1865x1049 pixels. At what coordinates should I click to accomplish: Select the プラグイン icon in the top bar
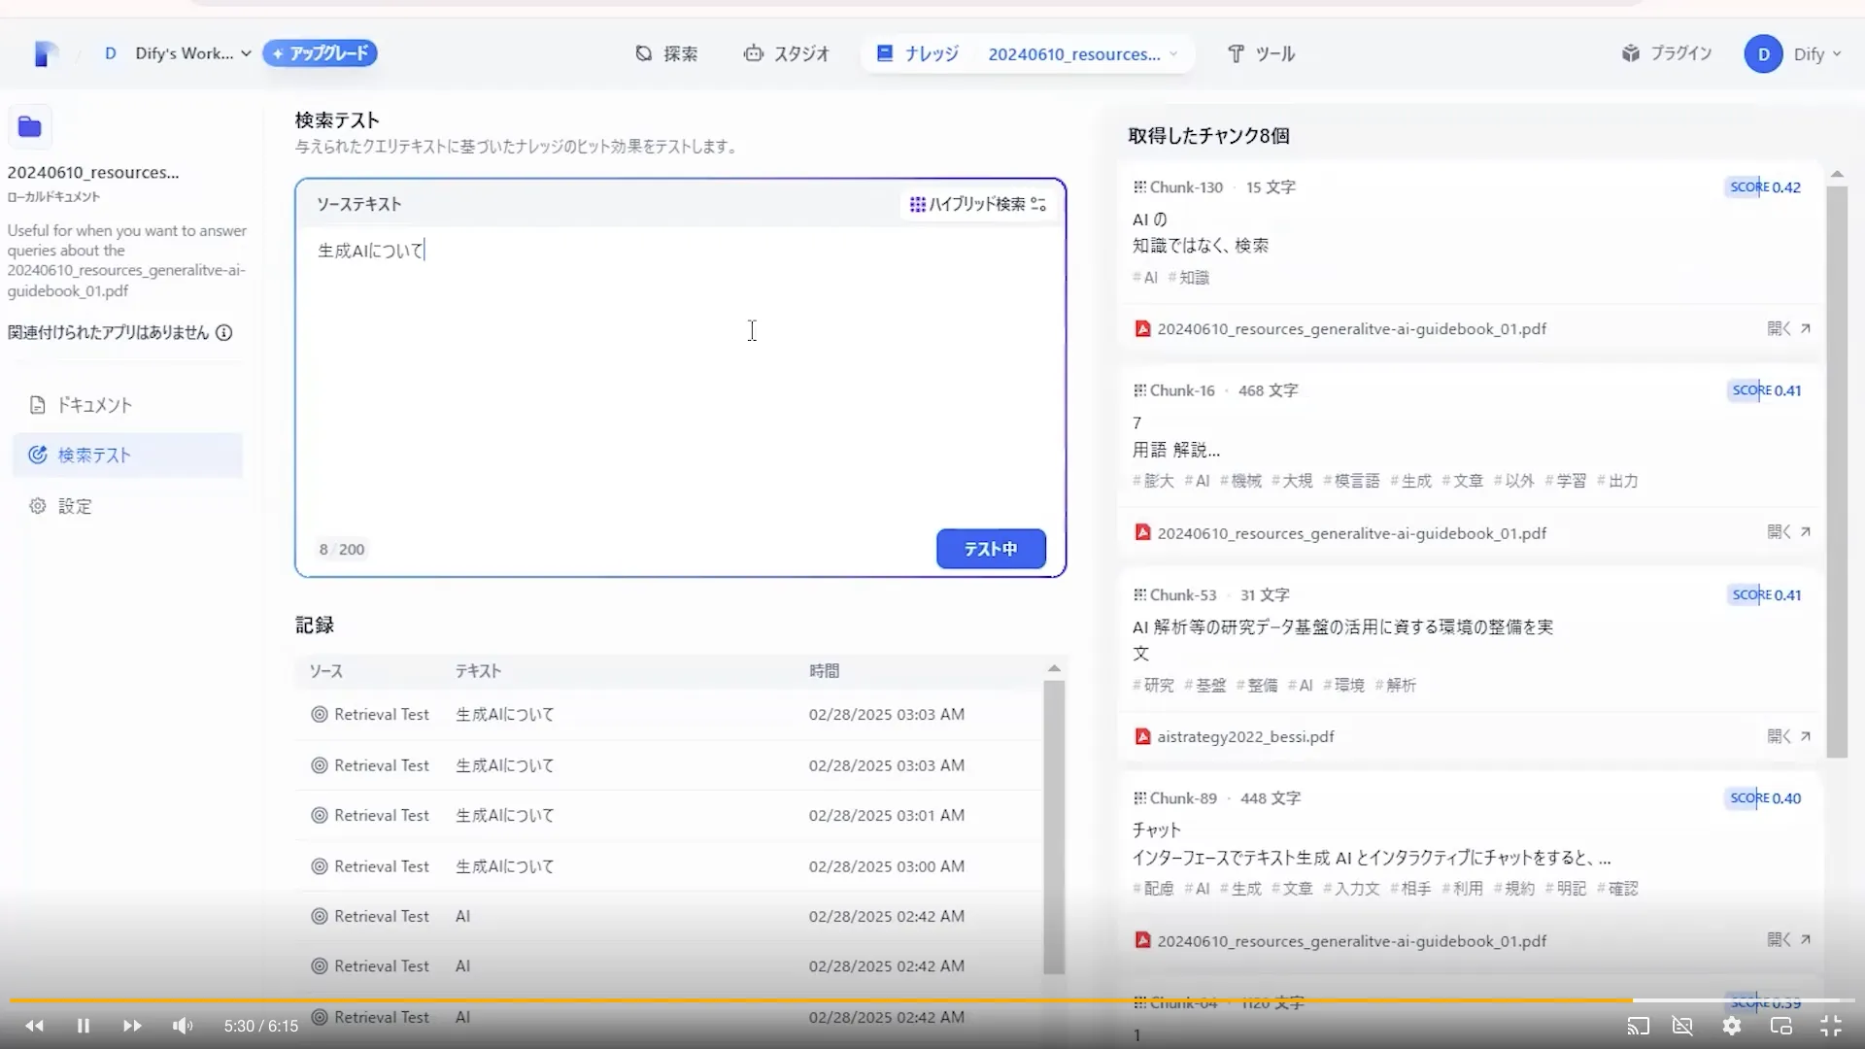tap(1632, 53)
